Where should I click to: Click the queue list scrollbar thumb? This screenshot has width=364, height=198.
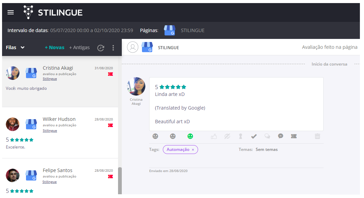pyautogui.click(x=120, y=181)
